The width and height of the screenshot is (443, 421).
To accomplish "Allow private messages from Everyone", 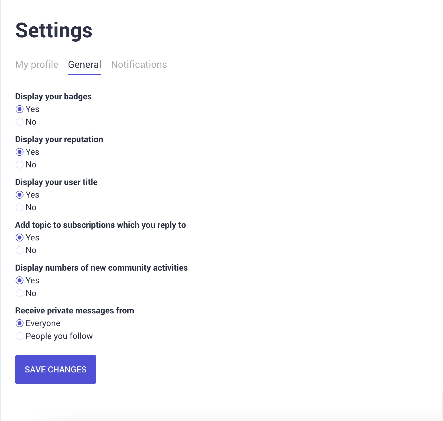I will click(x=19, y=323).
